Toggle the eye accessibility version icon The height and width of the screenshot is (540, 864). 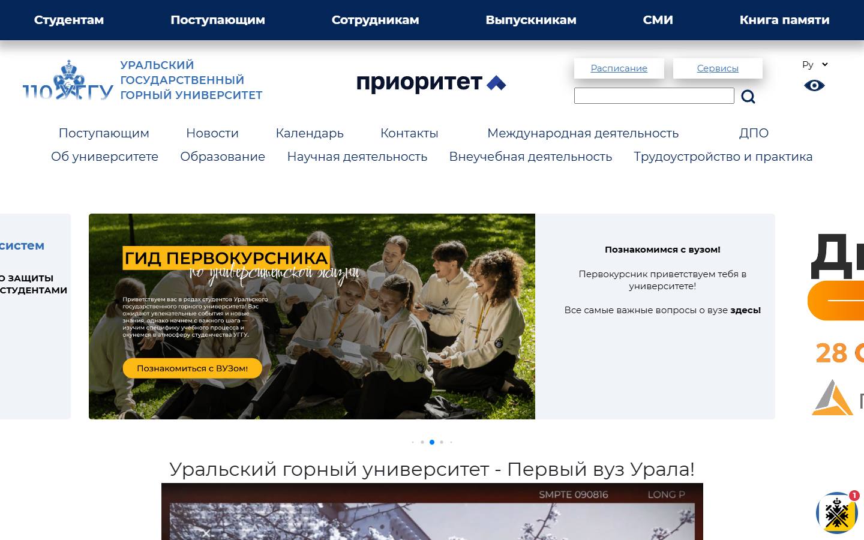(814, 86)
